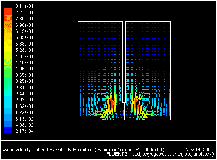Click the 3.25e-01 legend label
Screen dimensions: 217x160
(x=24, y=81)
